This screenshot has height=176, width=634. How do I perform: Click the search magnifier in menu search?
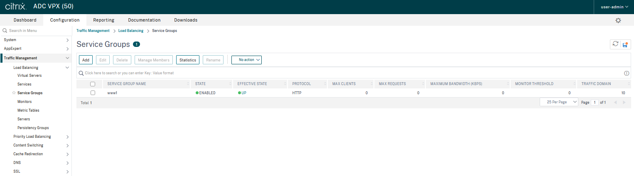(5, 31)
